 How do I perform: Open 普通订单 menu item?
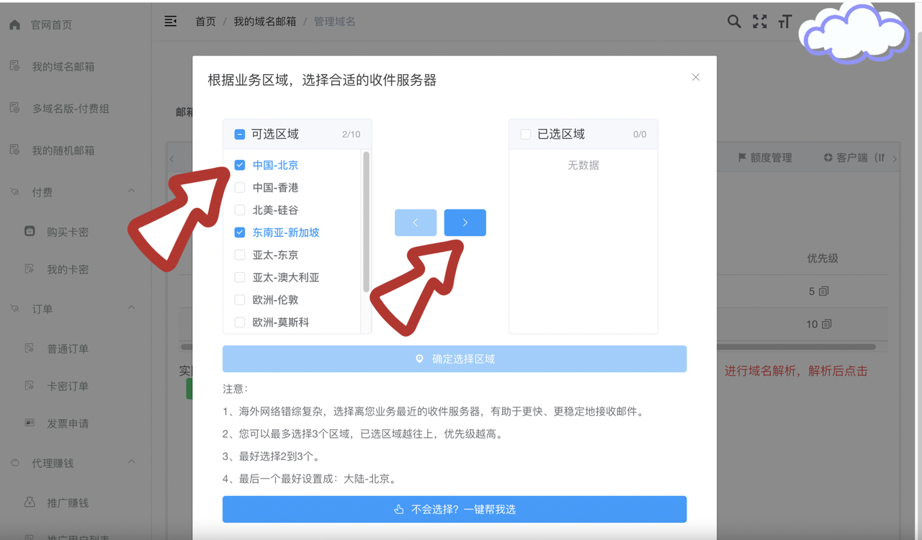68,348
